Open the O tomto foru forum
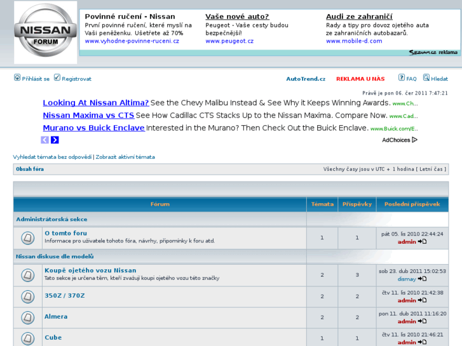This screenshot has height=346, width=462. (65, 233)
